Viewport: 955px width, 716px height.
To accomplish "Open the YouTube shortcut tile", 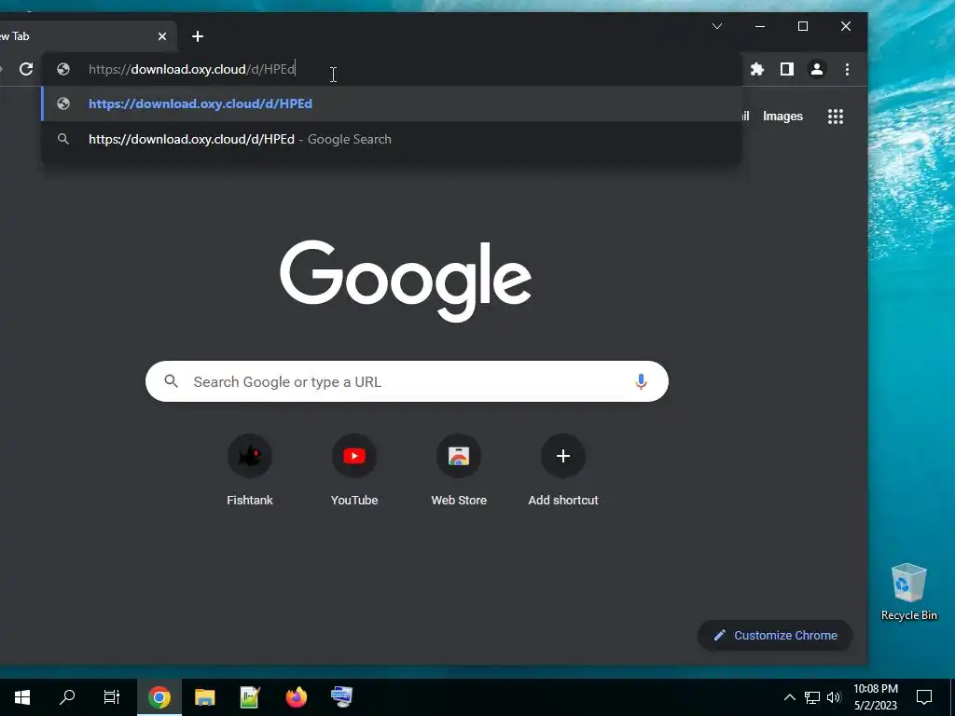I will tap(354, 470).
